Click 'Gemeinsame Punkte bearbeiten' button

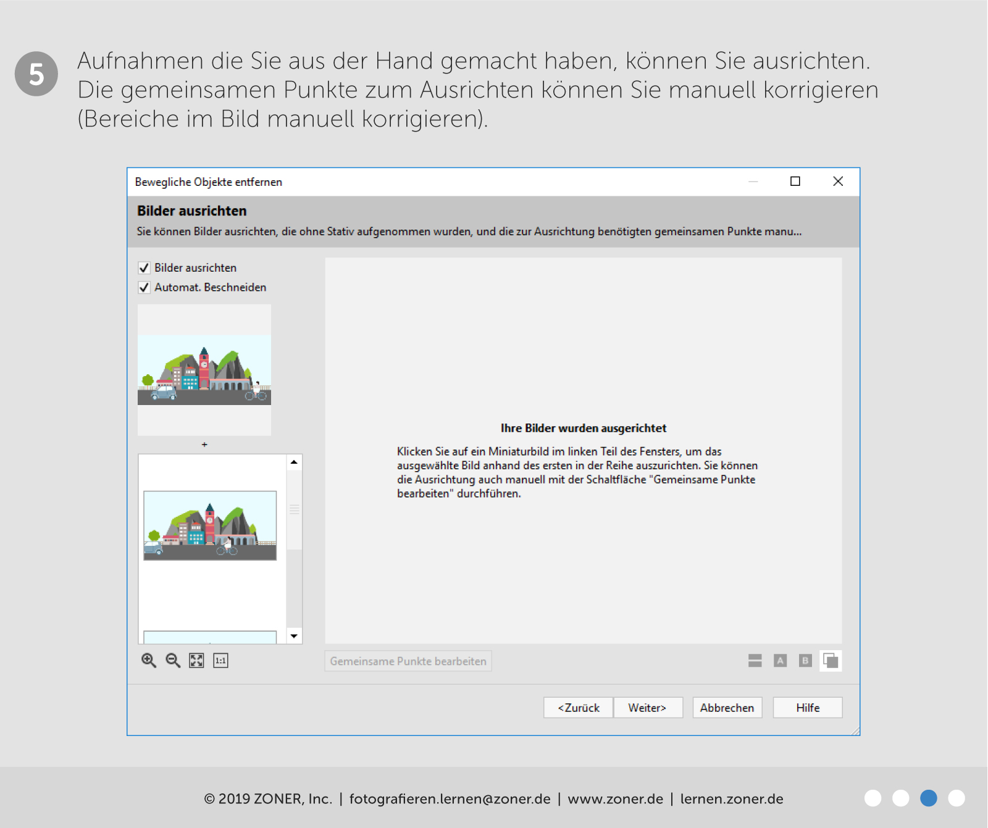click(408, 661)
